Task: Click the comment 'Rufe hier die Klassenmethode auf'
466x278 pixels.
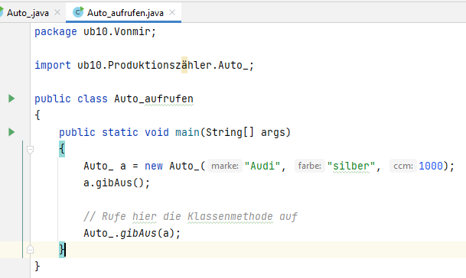Action: 199,216
